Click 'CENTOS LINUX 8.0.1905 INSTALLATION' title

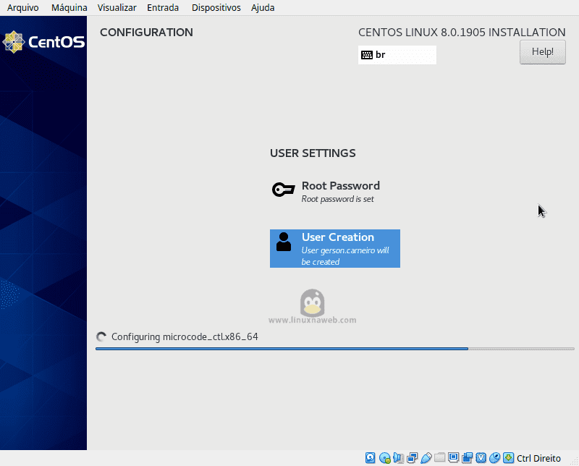pyautogui.click(x=462, y=33)
